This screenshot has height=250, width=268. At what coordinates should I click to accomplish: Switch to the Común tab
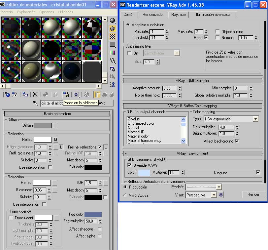[x=129, y=15]
